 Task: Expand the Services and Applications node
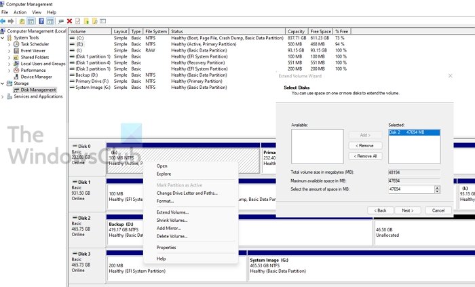3,96
